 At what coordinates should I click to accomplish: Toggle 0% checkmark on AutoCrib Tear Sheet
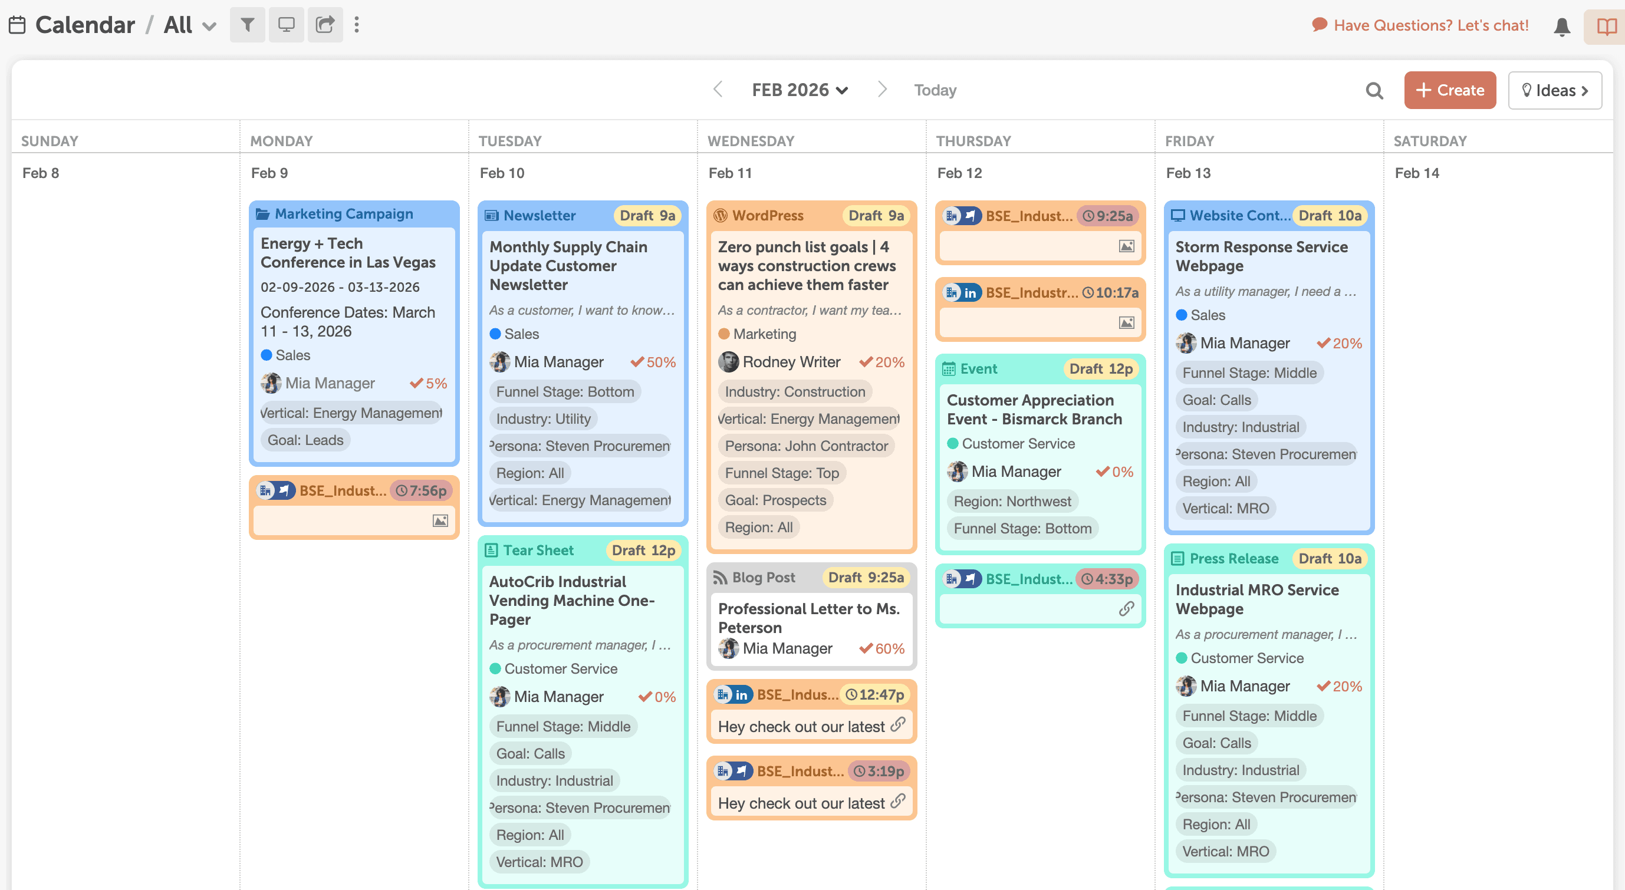click(x=645, y=697)
